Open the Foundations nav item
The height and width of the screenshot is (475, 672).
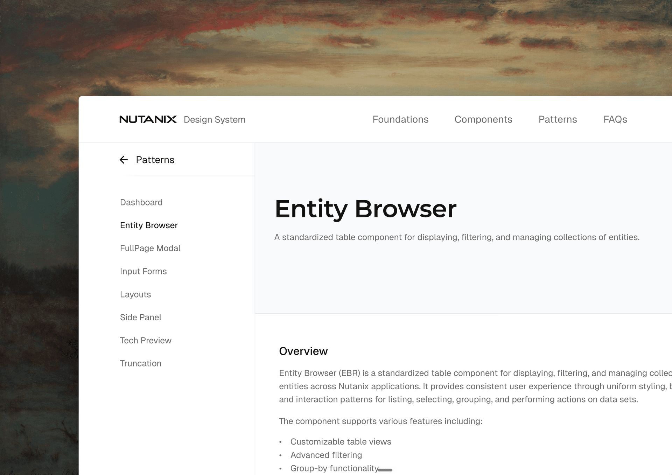point(400,119)
